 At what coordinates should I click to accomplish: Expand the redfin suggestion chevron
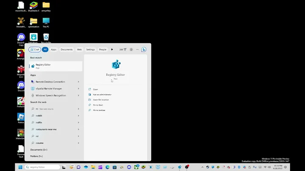click(78, 122)
